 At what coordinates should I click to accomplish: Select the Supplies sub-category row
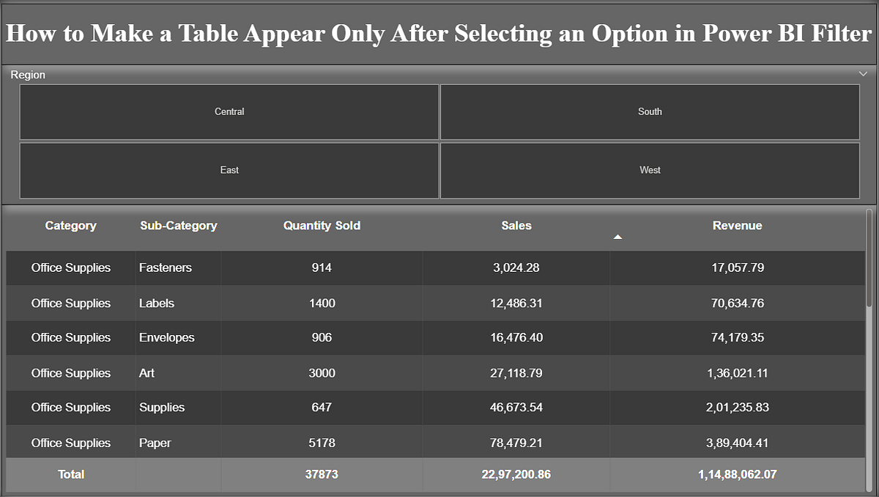(x=293, y=408)
